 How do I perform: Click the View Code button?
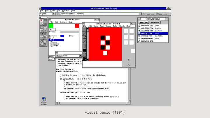pos(155,22)
